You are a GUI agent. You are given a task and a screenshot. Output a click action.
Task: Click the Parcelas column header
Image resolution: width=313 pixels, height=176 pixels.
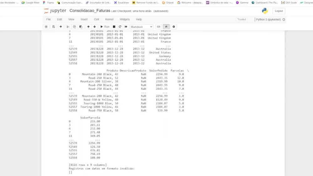tap(177, 71)
